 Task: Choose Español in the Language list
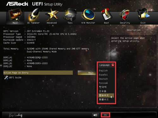[x=103, y=75]
